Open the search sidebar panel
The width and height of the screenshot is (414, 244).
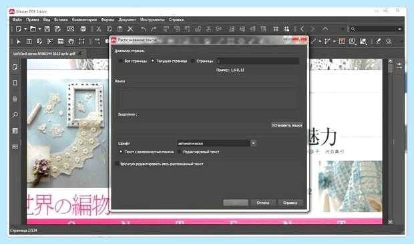coord(15,115)
